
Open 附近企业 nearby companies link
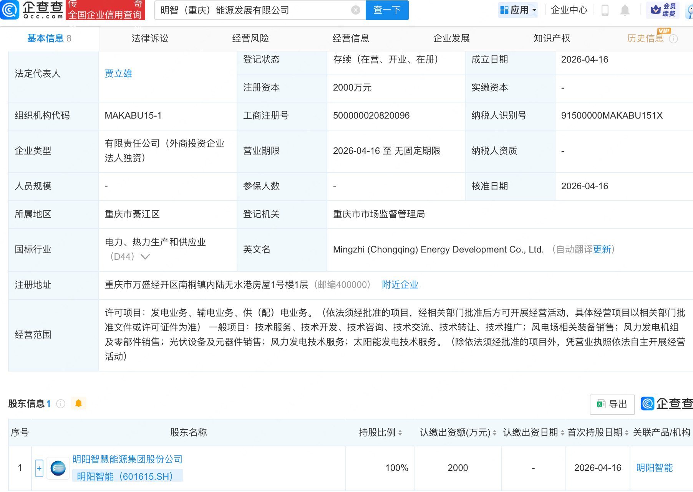point(400,285)
